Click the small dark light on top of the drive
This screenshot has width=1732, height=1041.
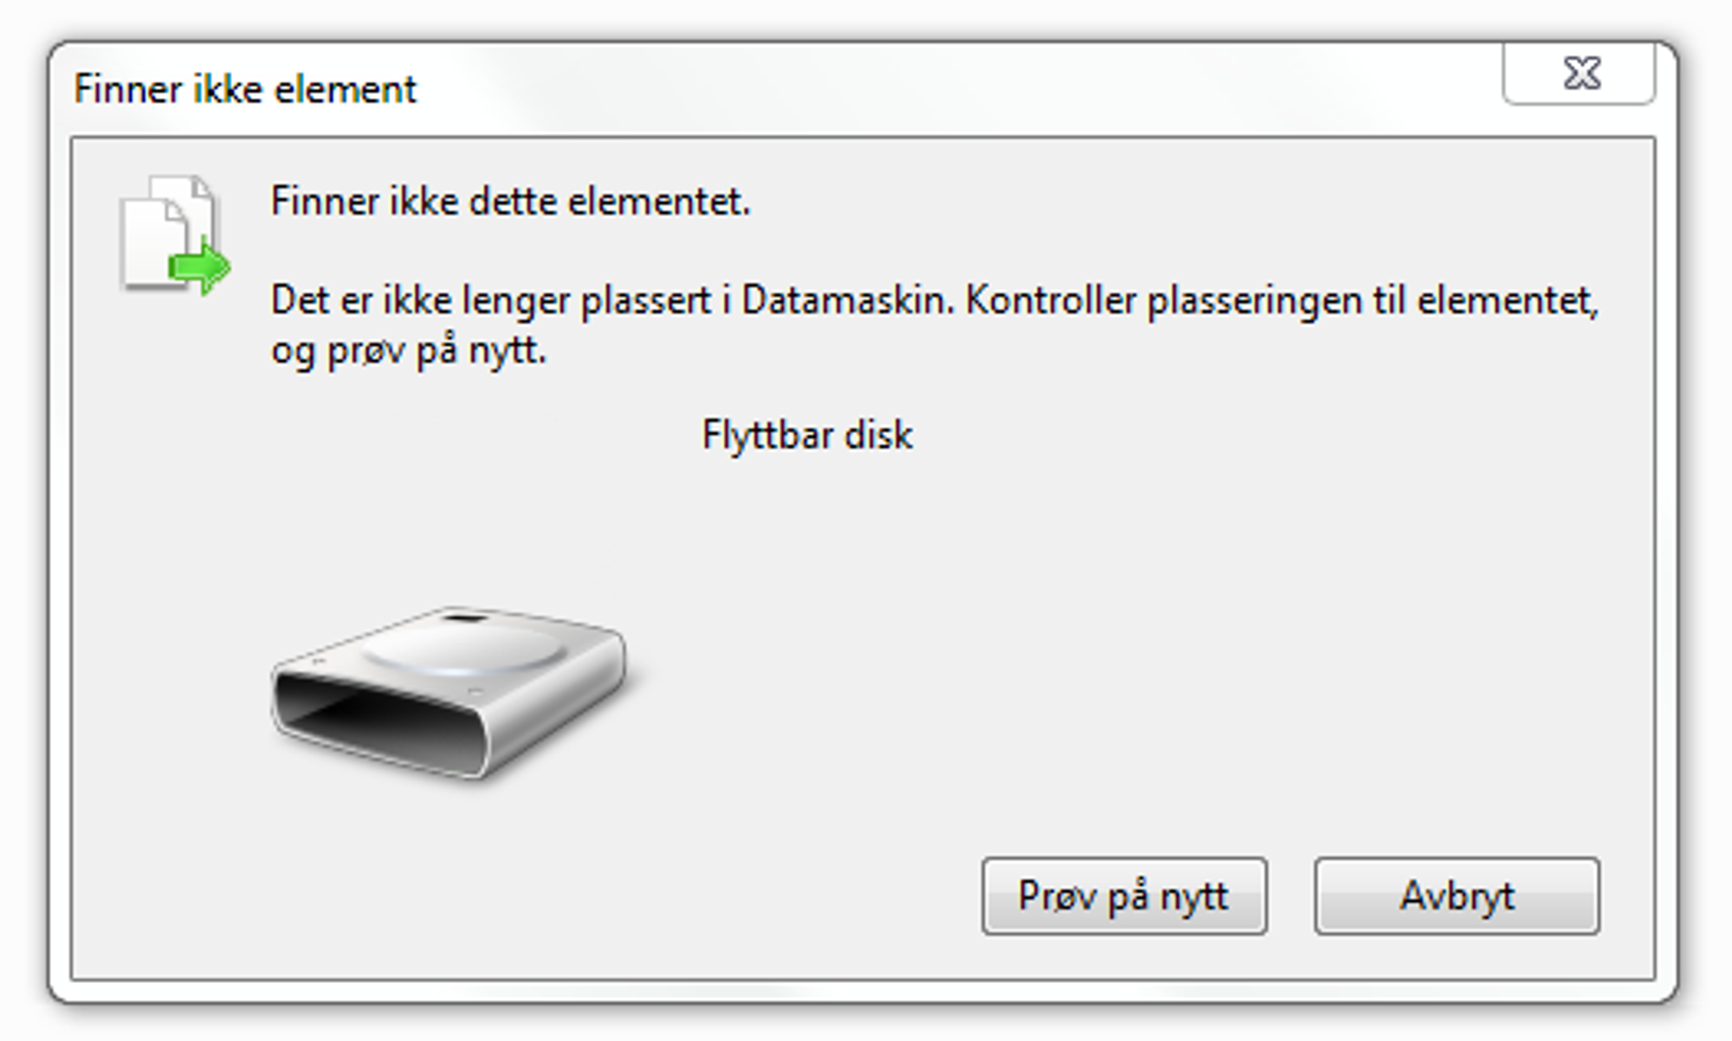464,618
